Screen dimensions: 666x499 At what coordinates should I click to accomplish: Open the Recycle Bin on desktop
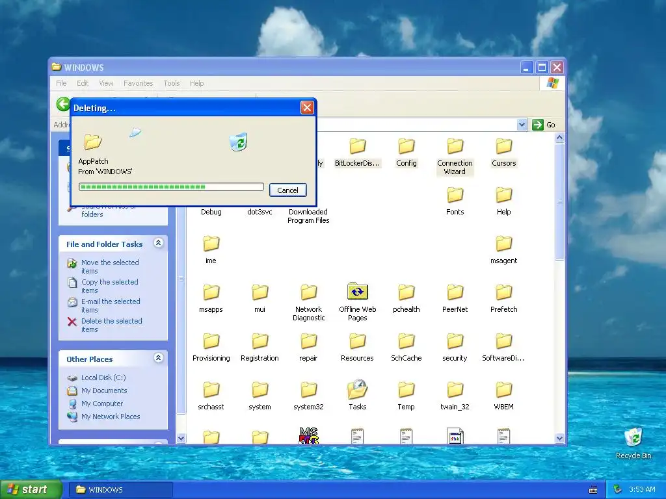pos(633,443)
